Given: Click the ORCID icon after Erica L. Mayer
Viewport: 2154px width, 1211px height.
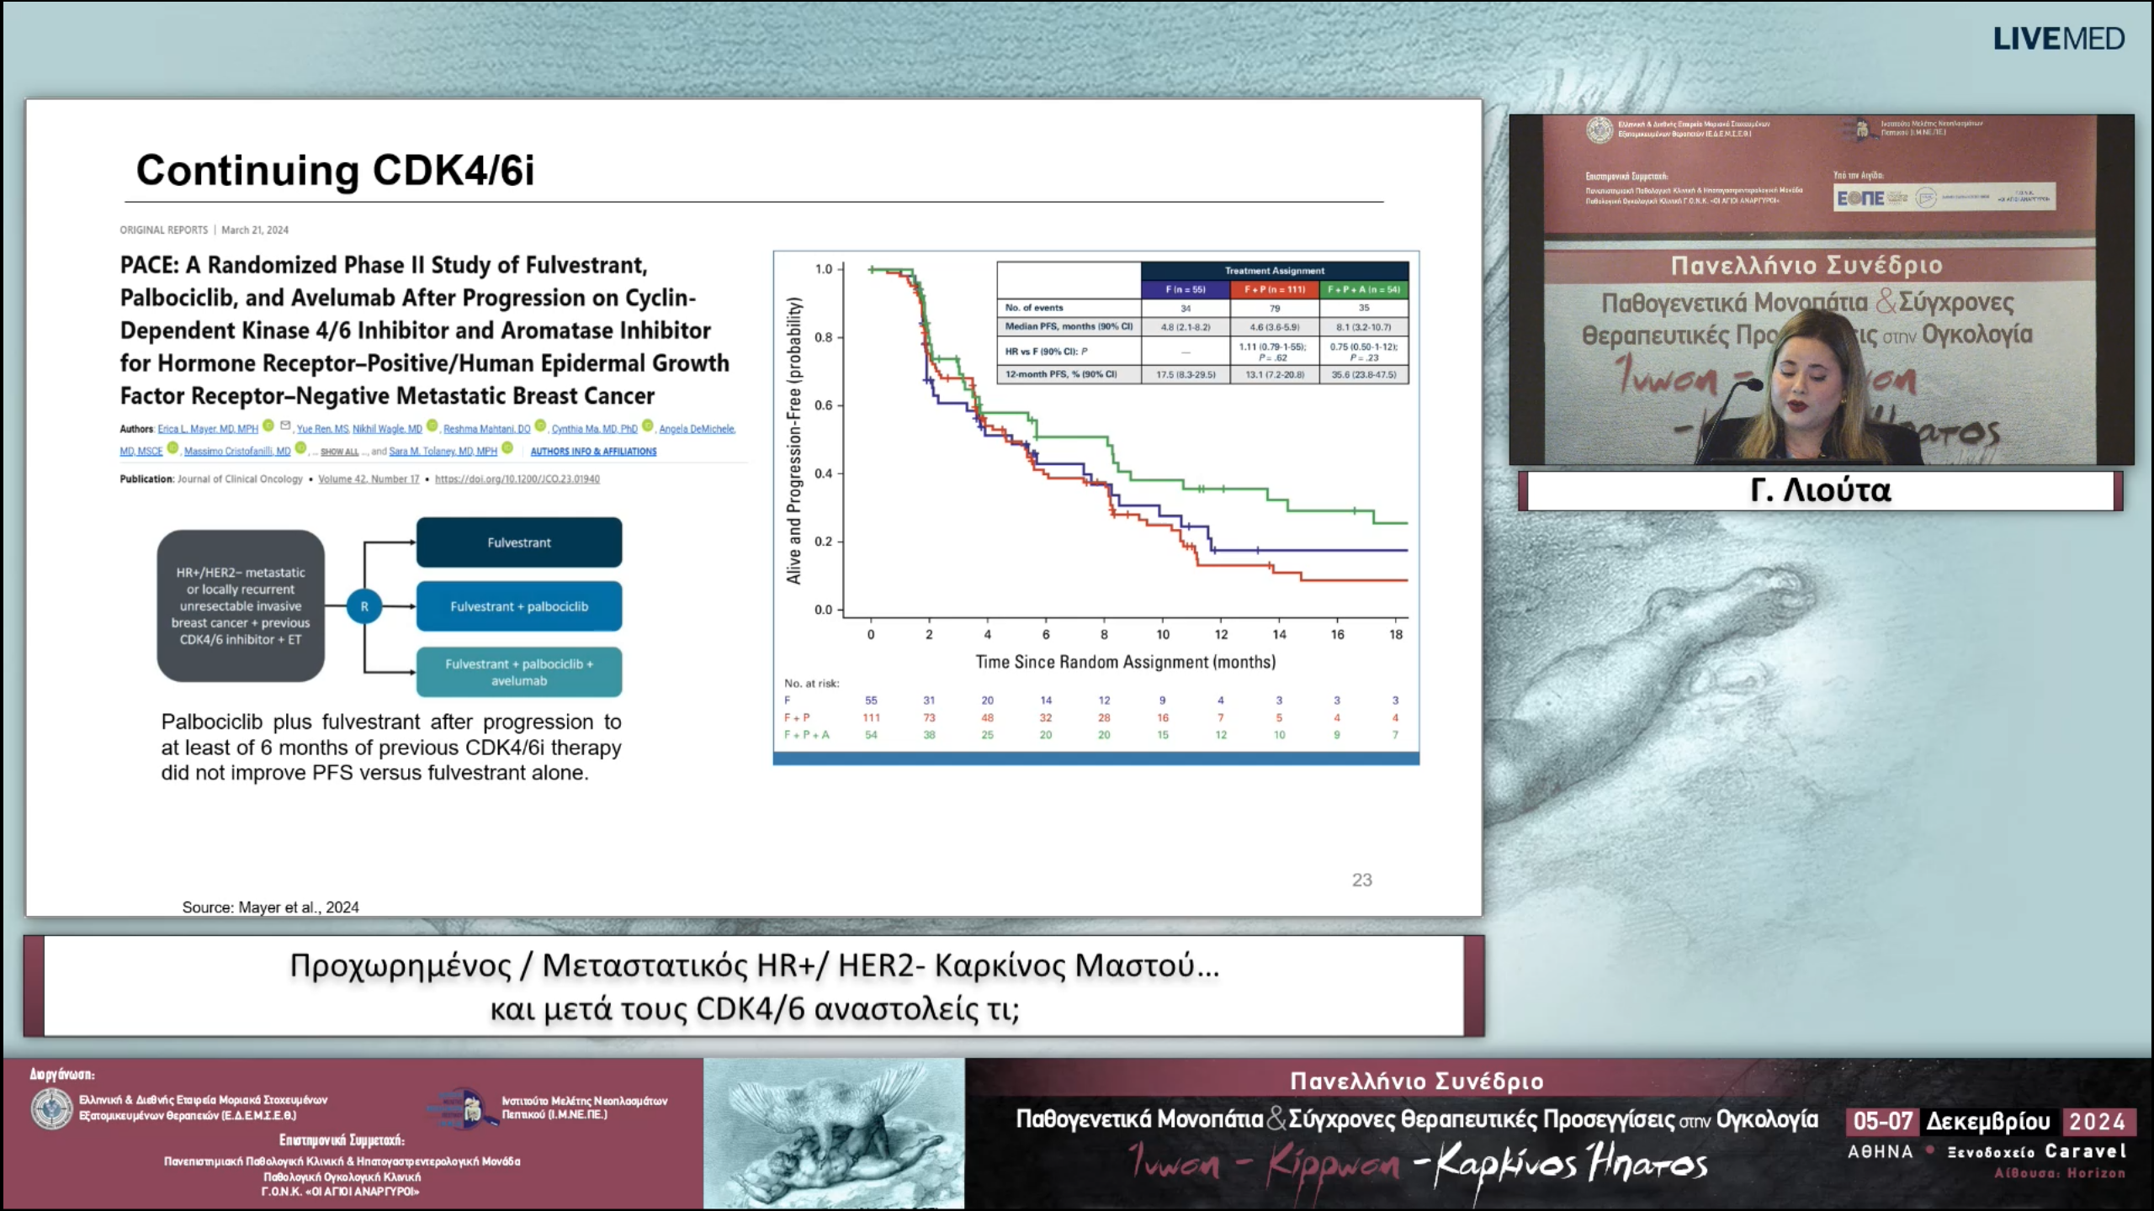Looking at the screenshot, I should point(268,426).
